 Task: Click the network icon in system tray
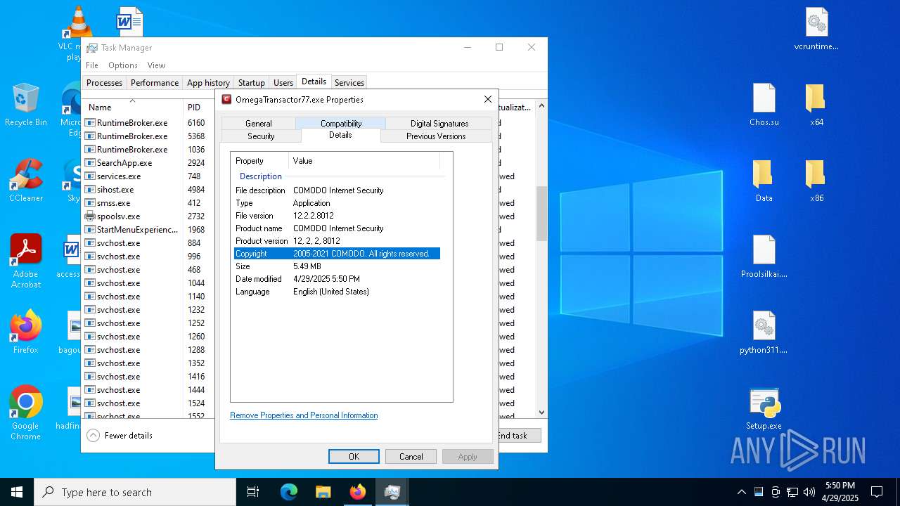792,492
